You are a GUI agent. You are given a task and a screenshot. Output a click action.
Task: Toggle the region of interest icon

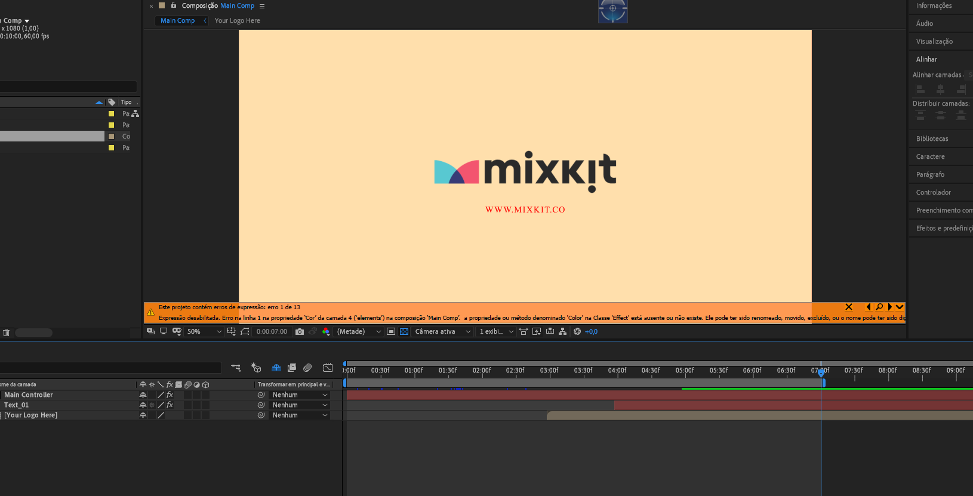(x=391, y=331)
